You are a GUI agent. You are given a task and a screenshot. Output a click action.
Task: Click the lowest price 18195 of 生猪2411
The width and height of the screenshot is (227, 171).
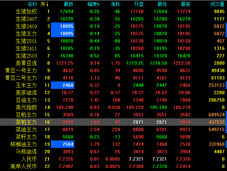coord(160,48)
